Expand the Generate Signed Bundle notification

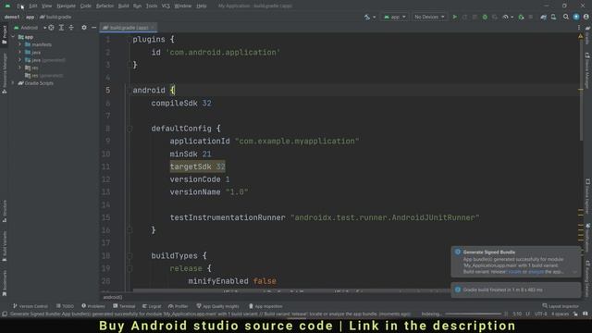point(574,272)
